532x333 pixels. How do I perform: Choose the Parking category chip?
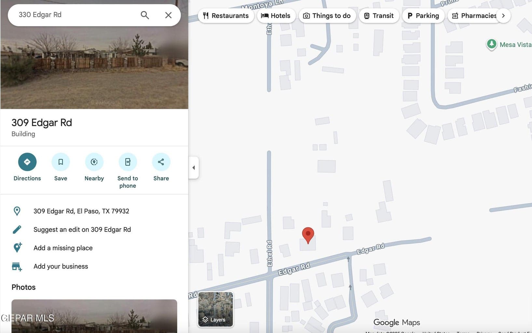(423, 16)
